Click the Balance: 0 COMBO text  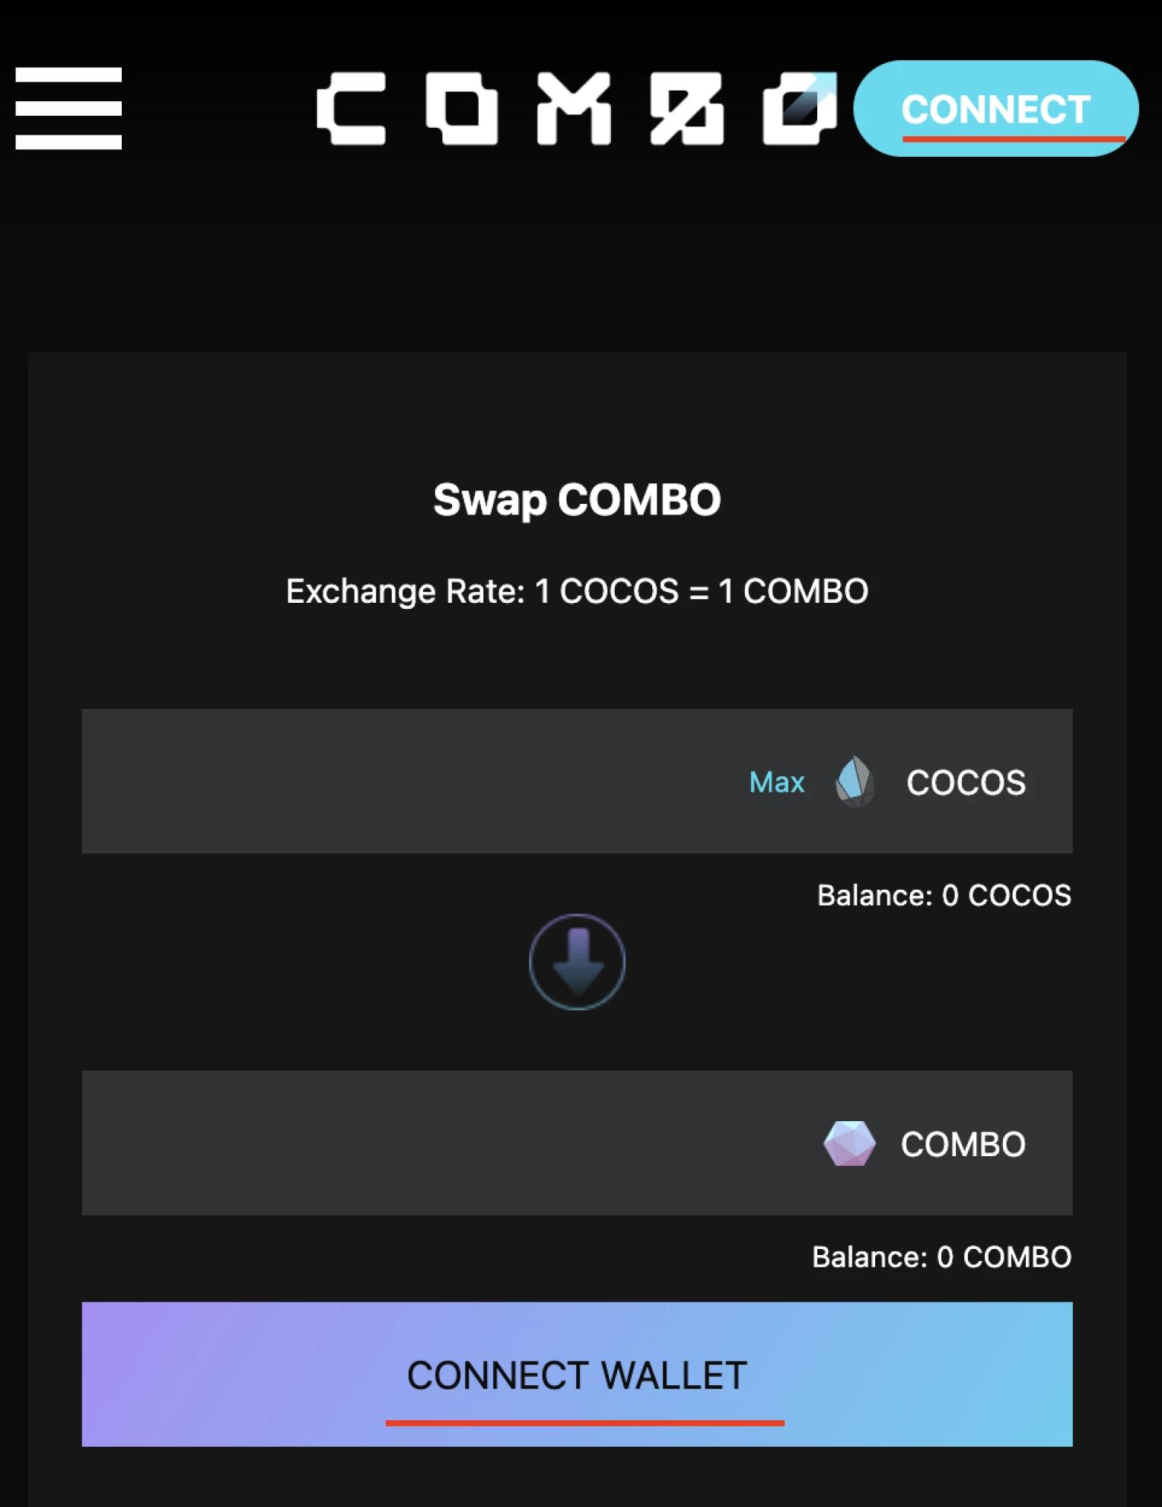pos(941,1257)
